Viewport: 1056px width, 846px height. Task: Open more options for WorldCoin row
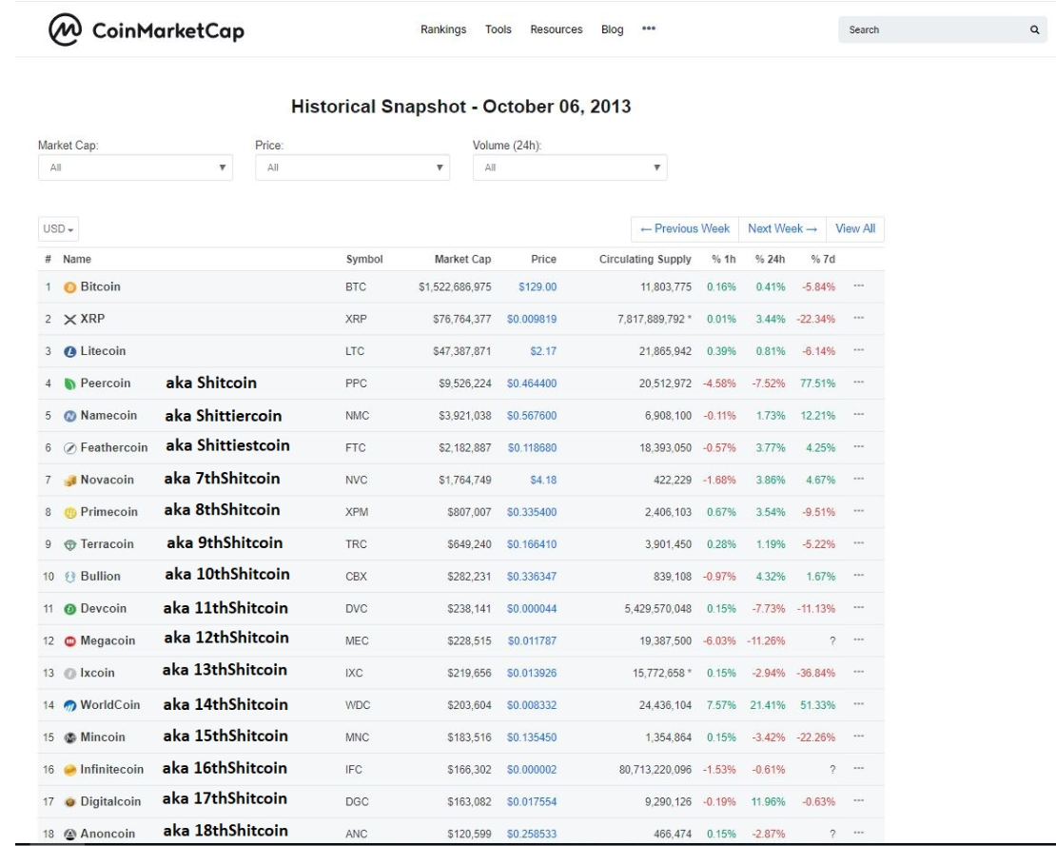859,704
